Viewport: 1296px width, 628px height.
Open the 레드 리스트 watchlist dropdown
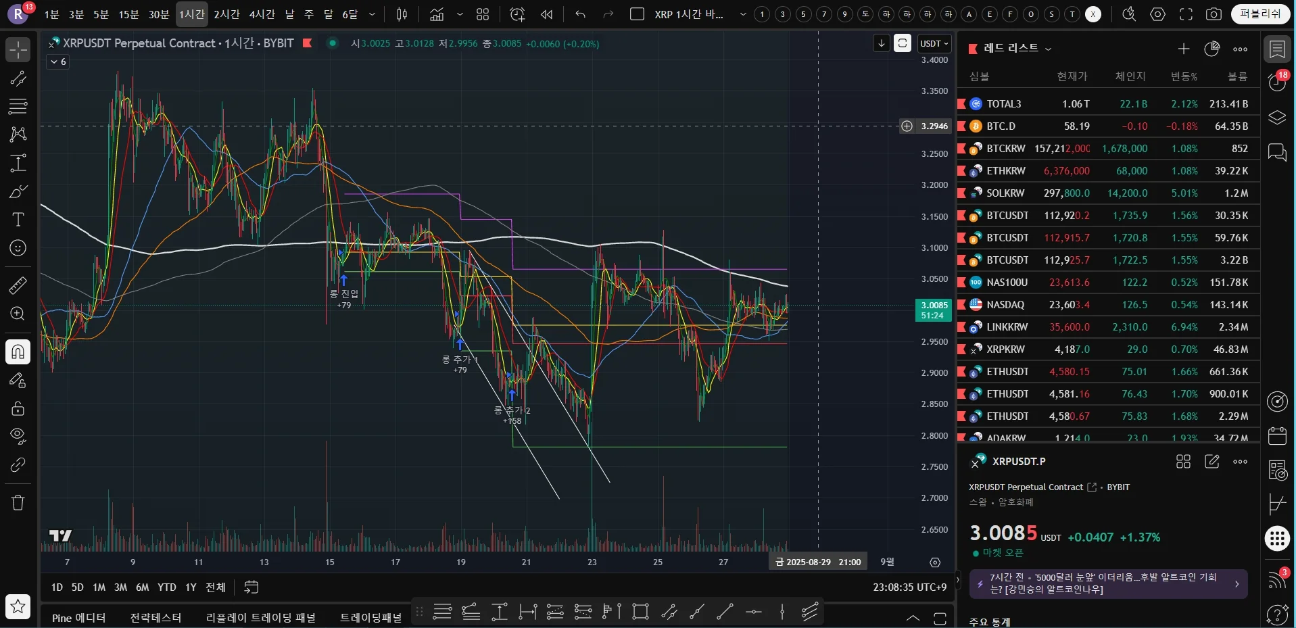(x=1018, y=48)
